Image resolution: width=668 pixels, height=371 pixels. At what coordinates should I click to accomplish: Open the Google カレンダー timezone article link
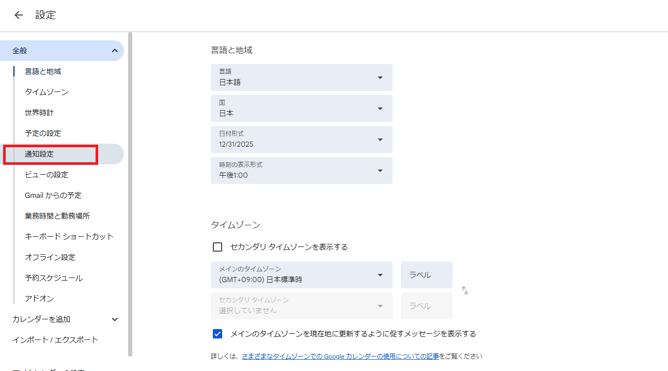tap(340, 356)
